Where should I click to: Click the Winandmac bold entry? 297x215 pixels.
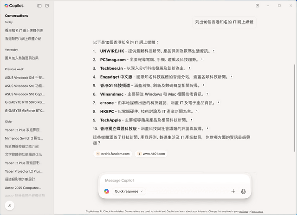coord(112,94)
